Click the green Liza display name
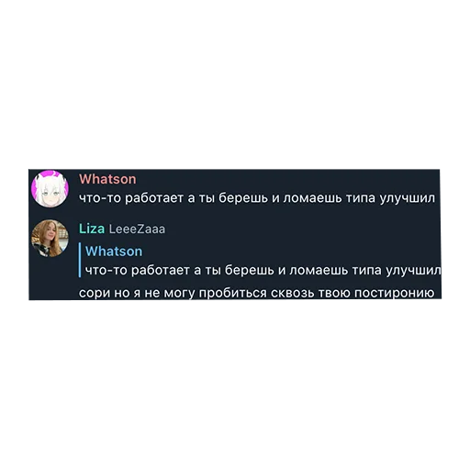Viewport: 470px width, 470px height. point(92,229)
